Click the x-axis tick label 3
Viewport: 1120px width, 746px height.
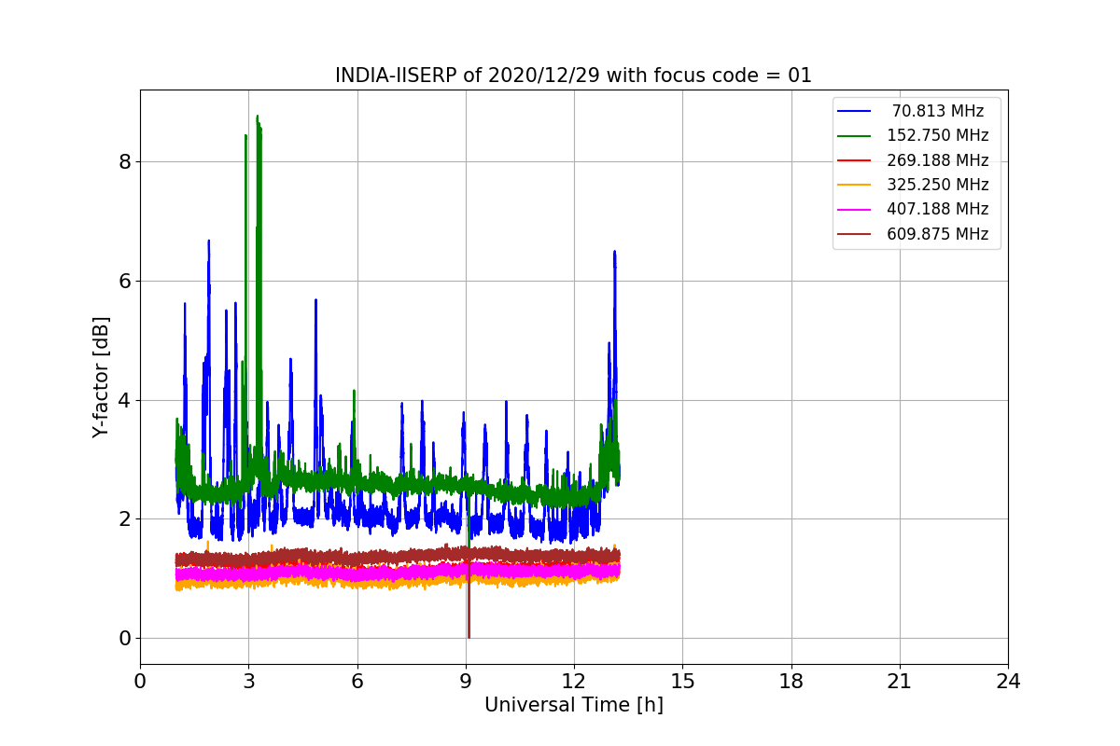tap(248, 681)
